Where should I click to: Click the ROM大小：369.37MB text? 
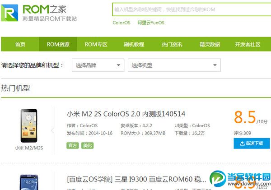tap(143, 133)
